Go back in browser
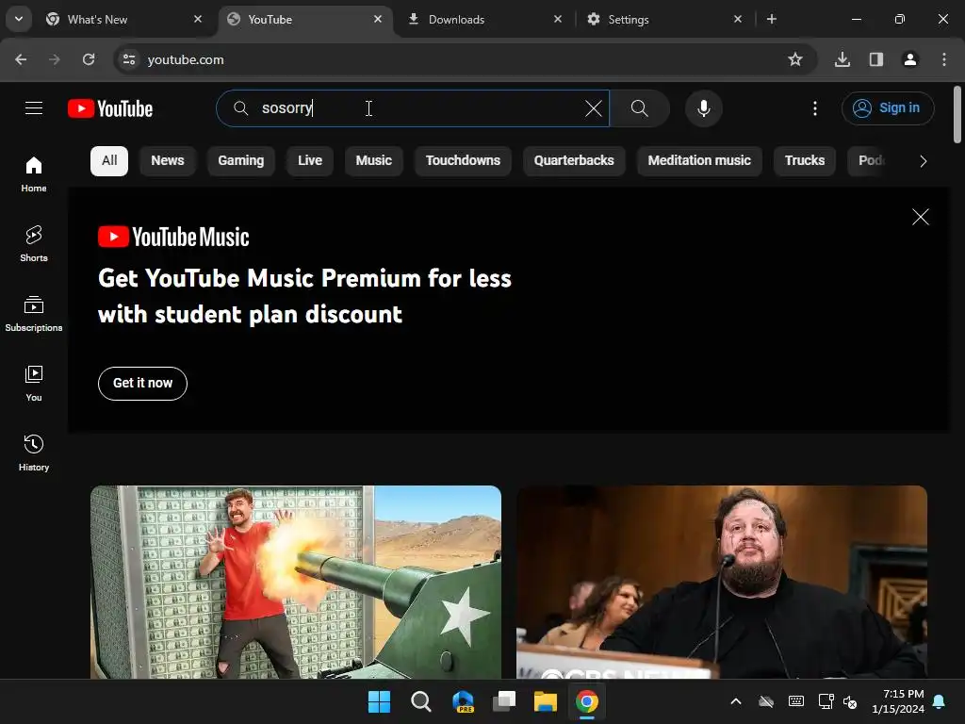The width and height of the screenshot is (965, 724). [x=21, y=59]
